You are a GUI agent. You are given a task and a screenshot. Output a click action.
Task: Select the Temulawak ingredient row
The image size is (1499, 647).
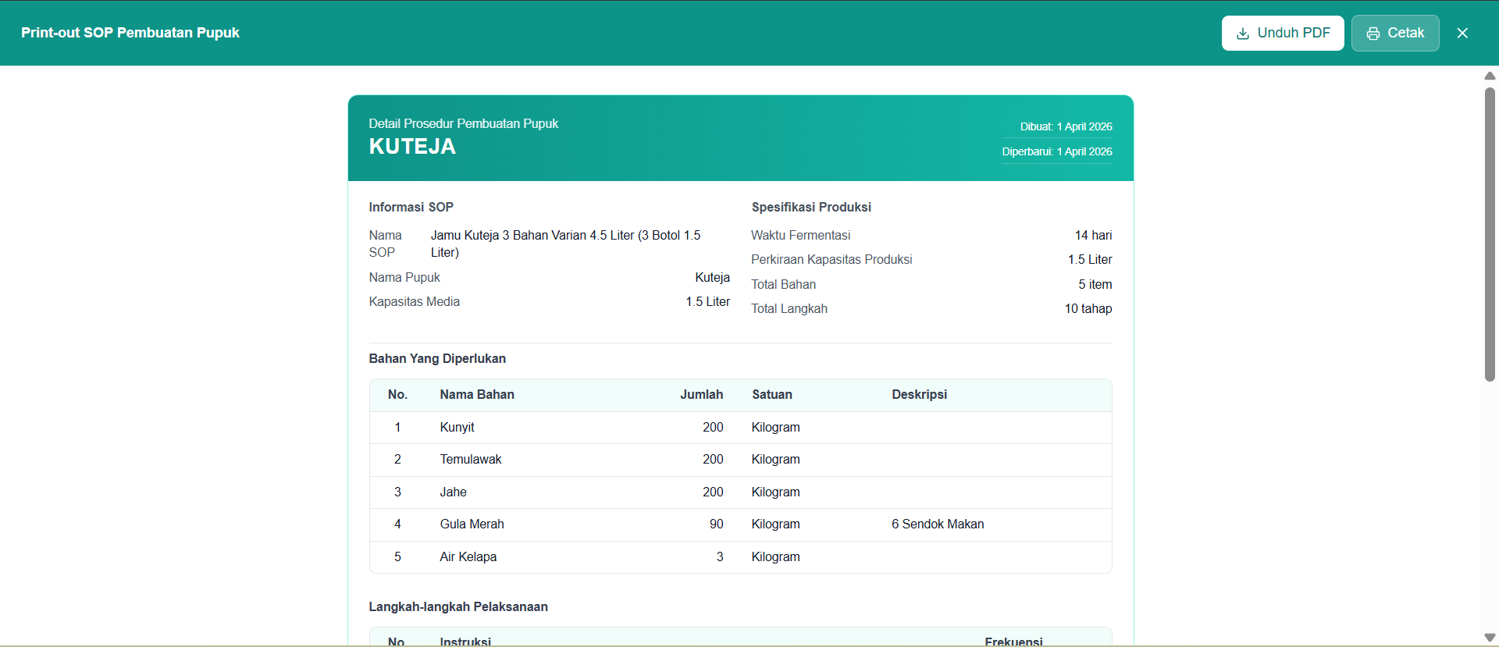740,460
